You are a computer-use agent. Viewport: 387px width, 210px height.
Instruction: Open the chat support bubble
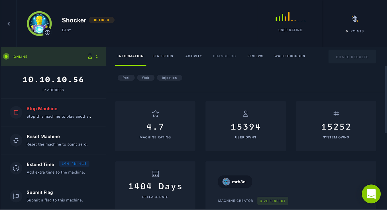pyautogui.click(x=371, y=194)
